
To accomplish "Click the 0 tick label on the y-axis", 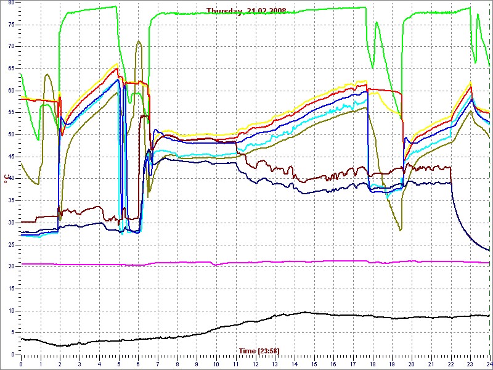I will click(12, 355).
